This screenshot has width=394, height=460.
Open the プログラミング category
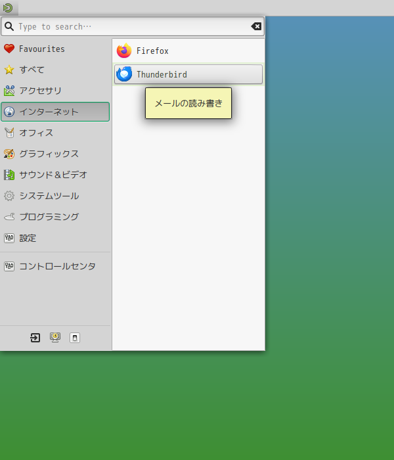click(55, 217)
